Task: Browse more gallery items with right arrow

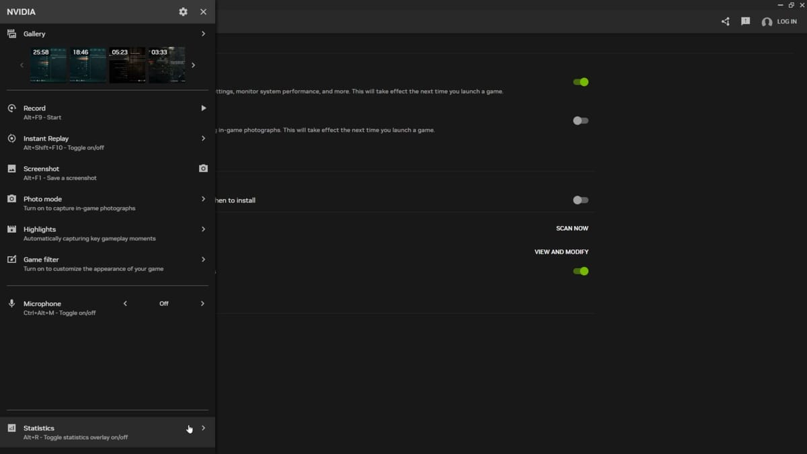Action: (x=193, y=65)
